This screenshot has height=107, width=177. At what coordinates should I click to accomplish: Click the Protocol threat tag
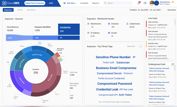[x=128, y=73]
